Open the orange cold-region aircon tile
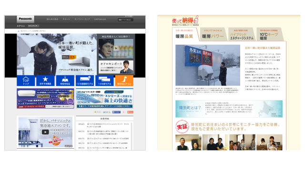This screenshot has height=171, width=305. (124, 80)
